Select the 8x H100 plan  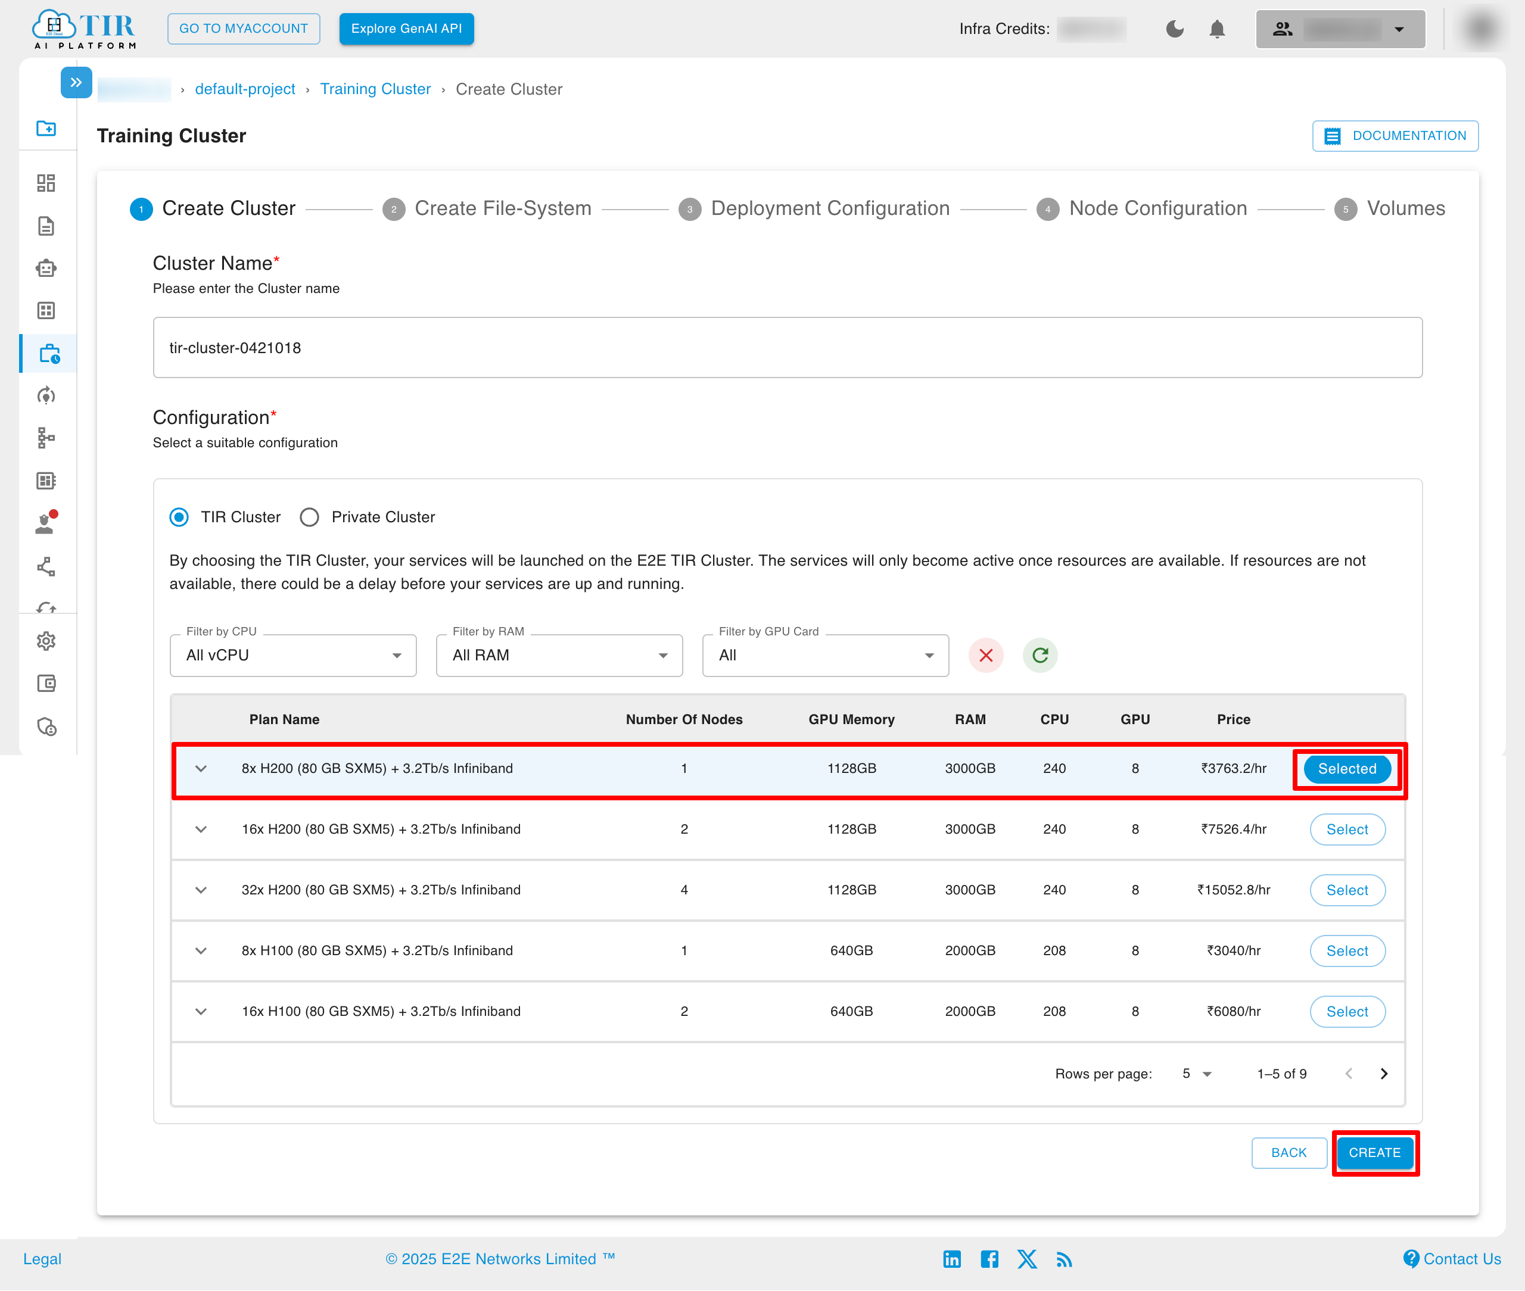click(x=1347, y=951)
